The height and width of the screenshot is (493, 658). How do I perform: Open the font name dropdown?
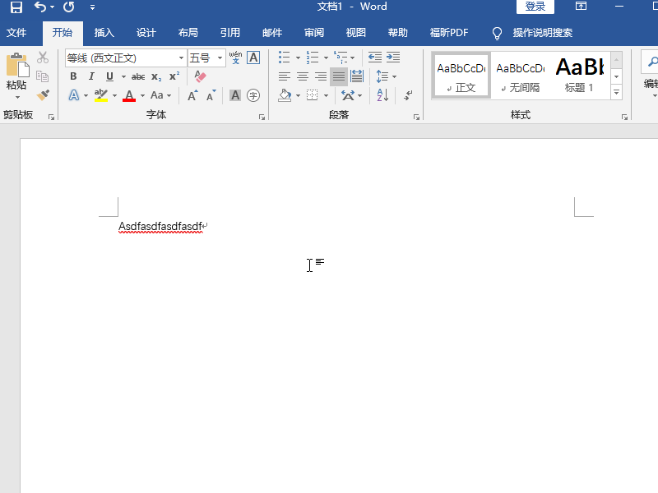pyautogui.click(x=181, y=58)
